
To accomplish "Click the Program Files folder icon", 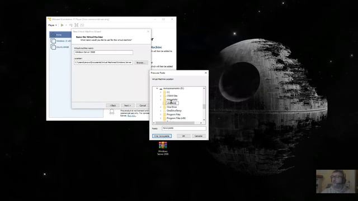I will pyautogui.click(x=164, y=114).
